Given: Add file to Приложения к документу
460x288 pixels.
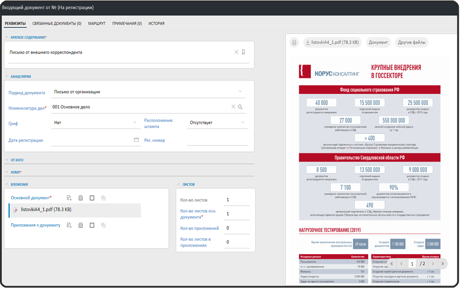Looking at the screenshot, I should pyautogui.click(x=69, y=225).
